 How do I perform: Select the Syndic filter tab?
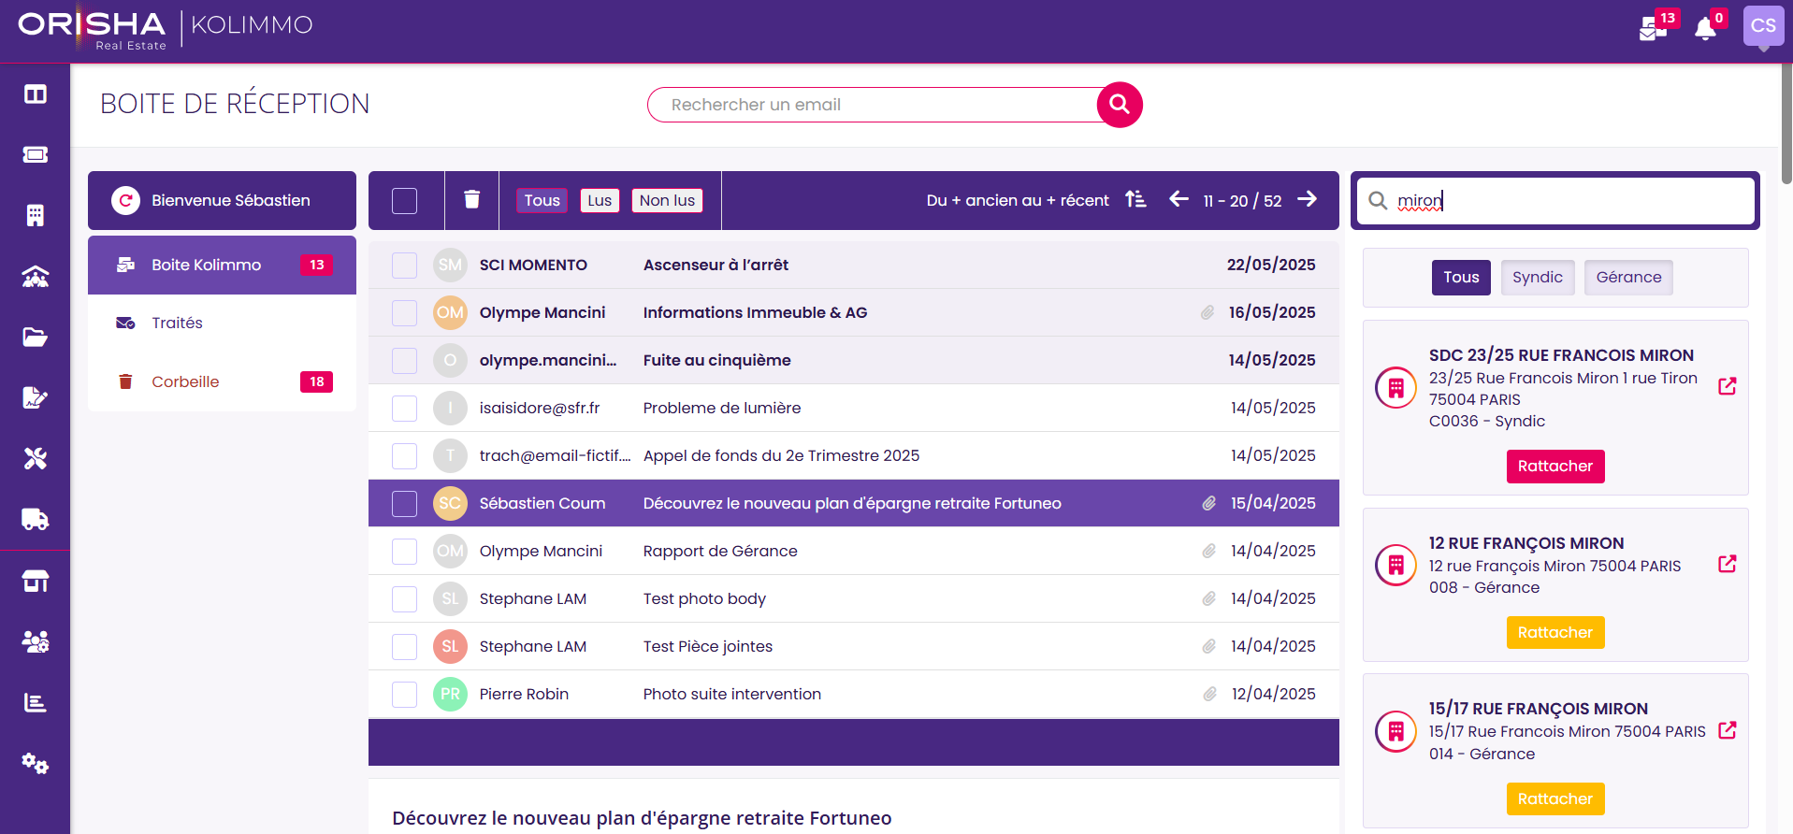[x=1538, y=277]
